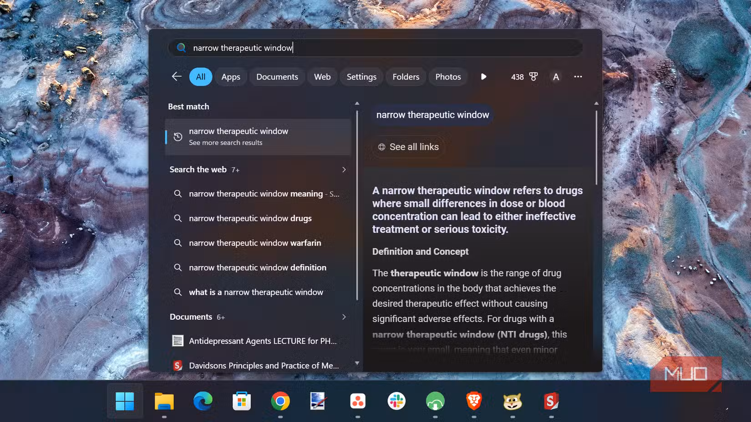The height and width of the screenshot is (422, 751).
Task: Click the Documents section header label
Action: pos(191,317)
